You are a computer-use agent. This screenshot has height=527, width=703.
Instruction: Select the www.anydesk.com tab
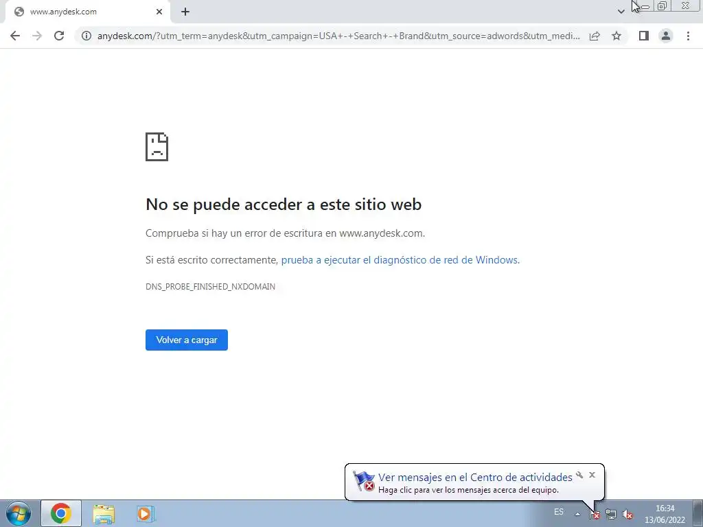[x=88, y=12]
